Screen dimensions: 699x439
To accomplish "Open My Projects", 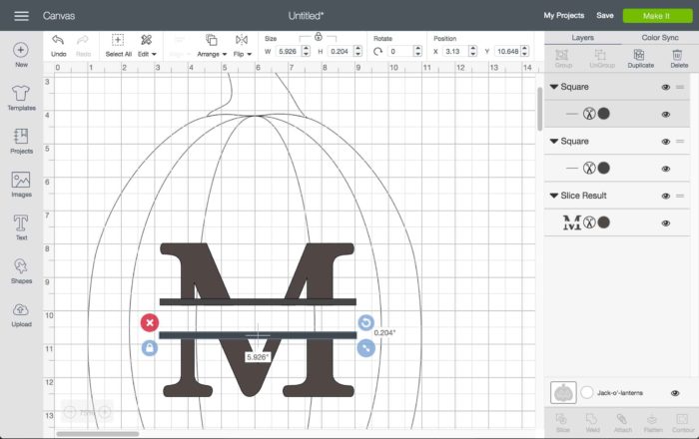I will [x=563, y=16].
